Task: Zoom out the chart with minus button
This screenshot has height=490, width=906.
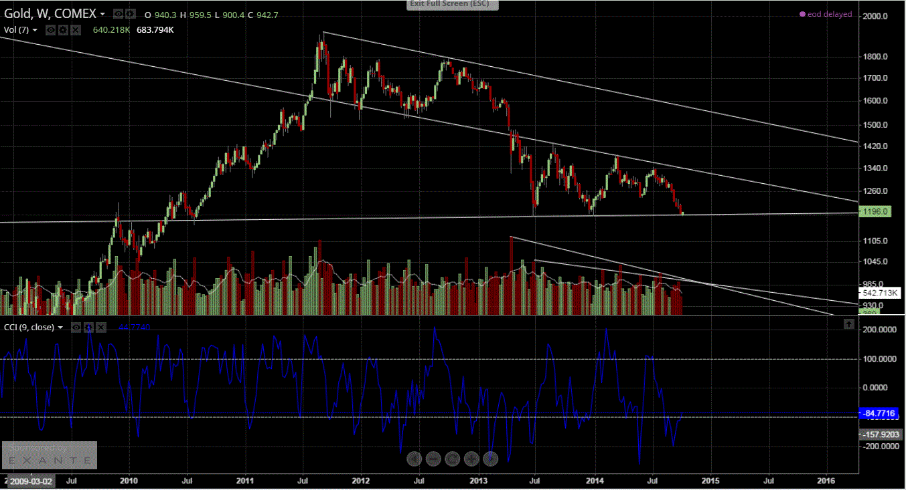Action: (x=433, y=459)
